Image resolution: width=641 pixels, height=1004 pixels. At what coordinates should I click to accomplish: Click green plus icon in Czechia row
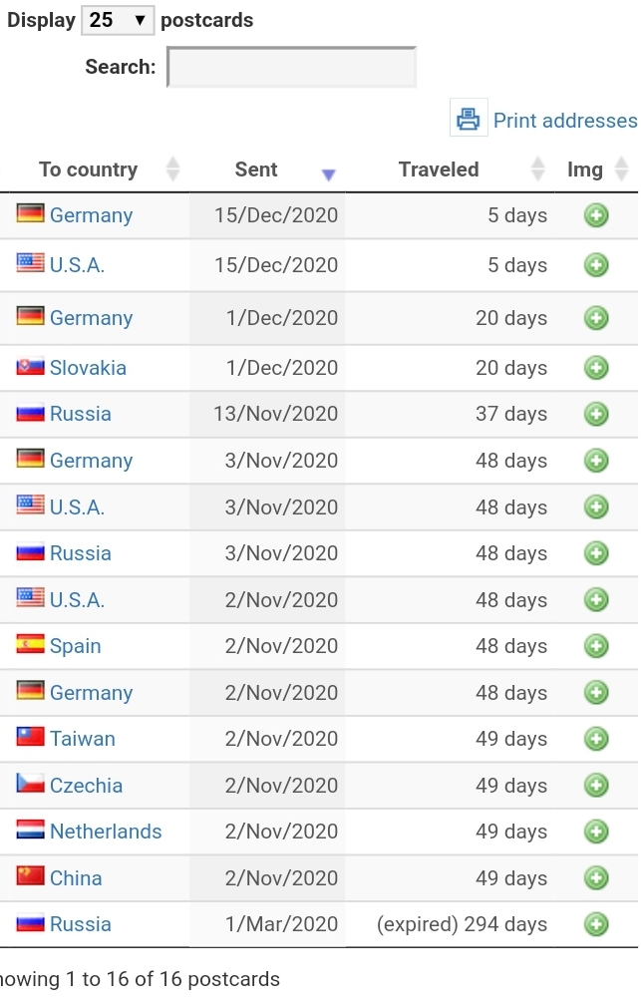595,785
